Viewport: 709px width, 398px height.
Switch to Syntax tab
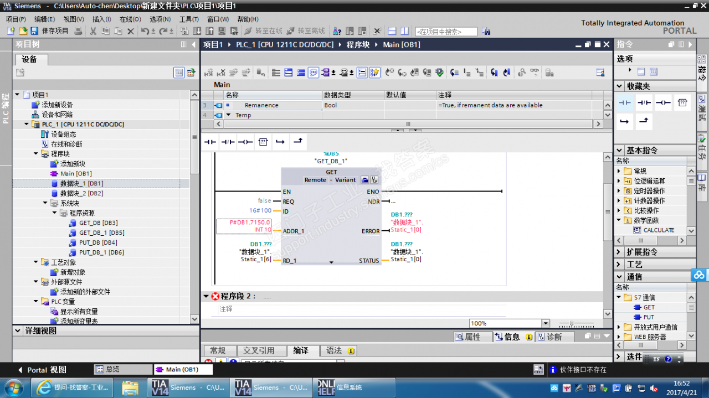coord(338,350)
